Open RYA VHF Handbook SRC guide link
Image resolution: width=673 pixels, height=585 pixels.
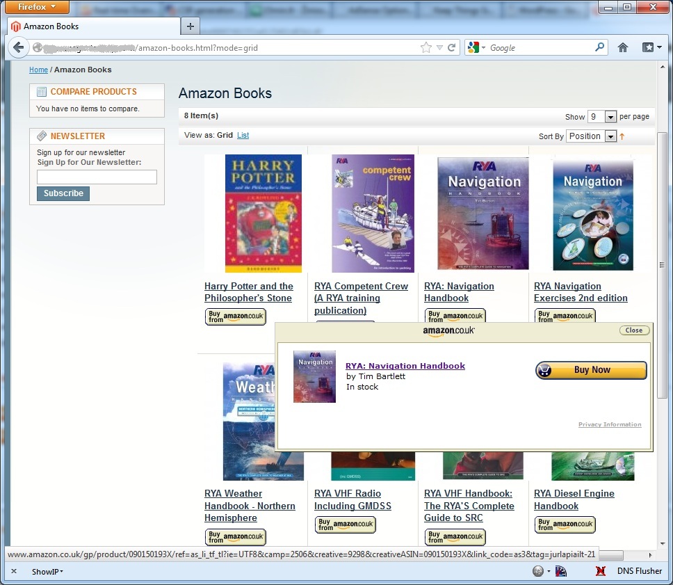coord(469,506)
